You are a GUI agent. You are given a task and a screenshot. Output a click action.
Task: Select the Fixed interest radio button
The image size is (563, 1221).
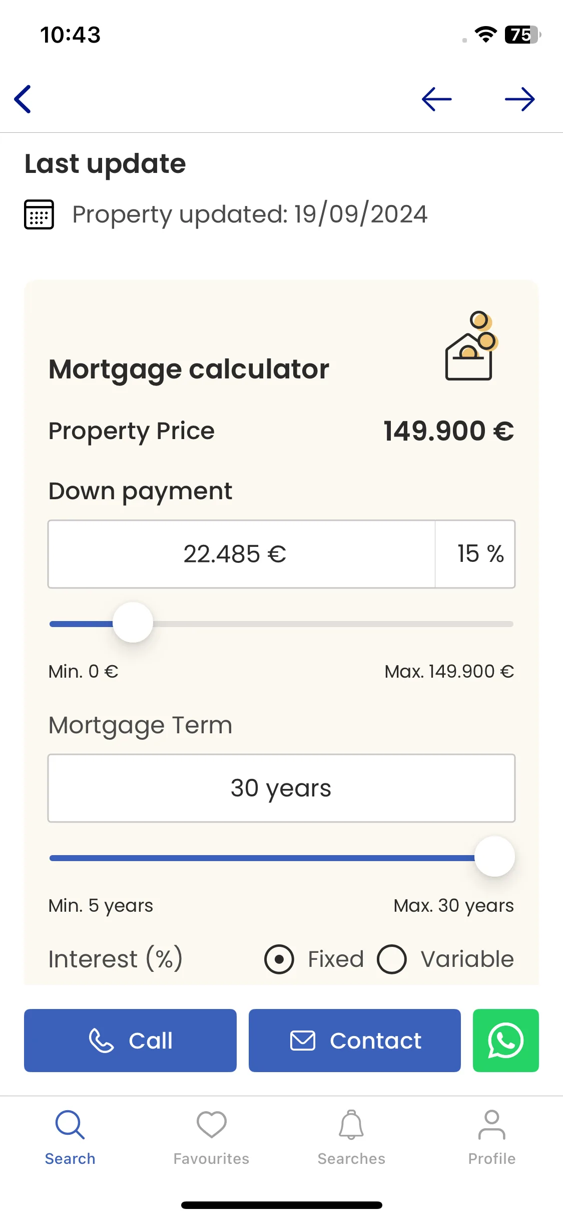coord(279,959)
